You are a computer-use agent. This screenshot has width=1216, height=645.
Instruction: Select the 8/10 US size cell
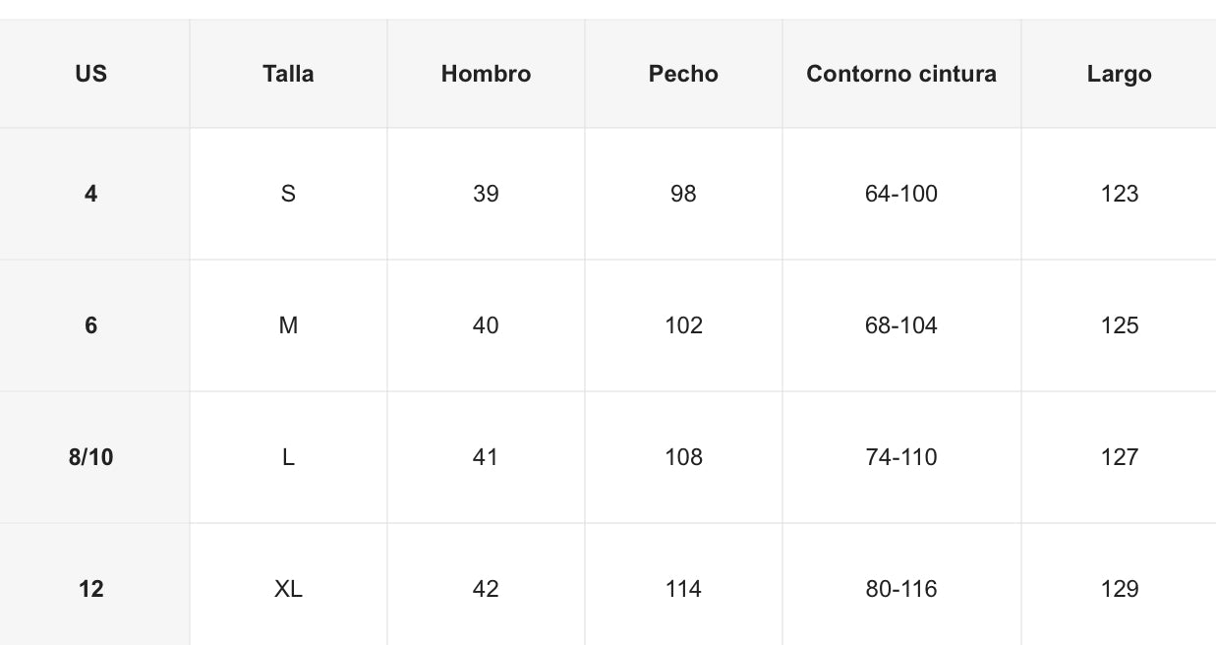click(x=90, y=457)
